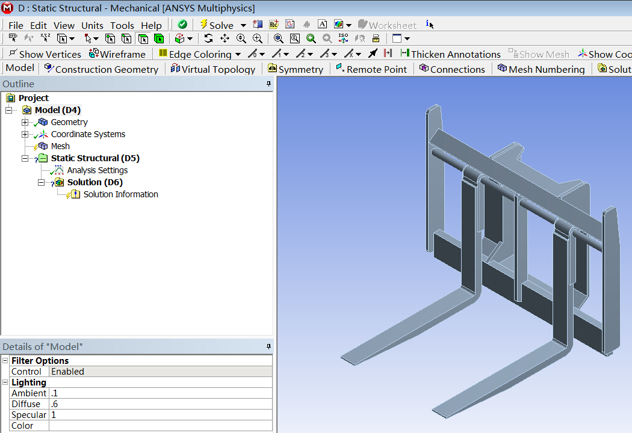Click the Coordinate XYZ selection icon
The image size is (632, 433).
[45, 38]
